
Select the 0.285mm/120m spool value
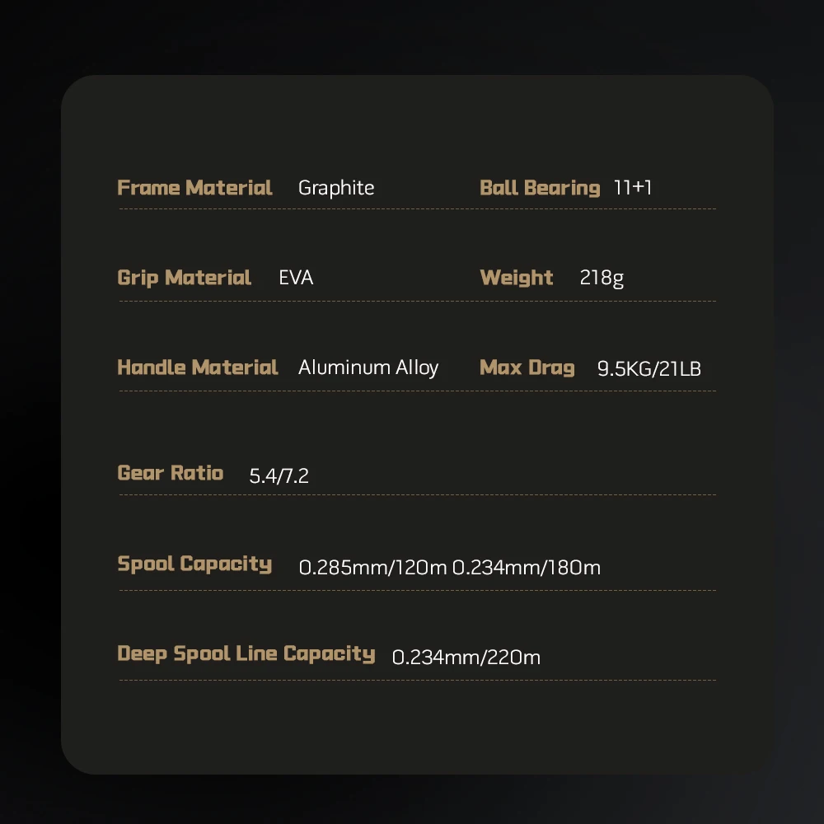tap(372, 568)
